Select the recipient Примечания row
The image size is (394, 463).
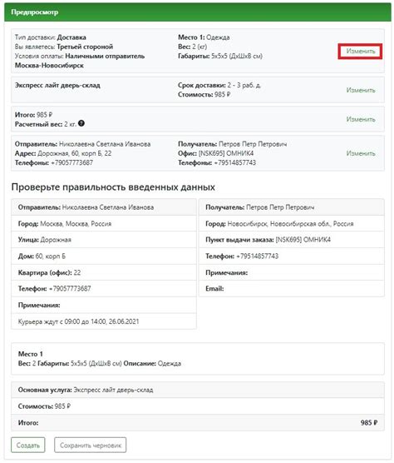(x=292, y=272)
